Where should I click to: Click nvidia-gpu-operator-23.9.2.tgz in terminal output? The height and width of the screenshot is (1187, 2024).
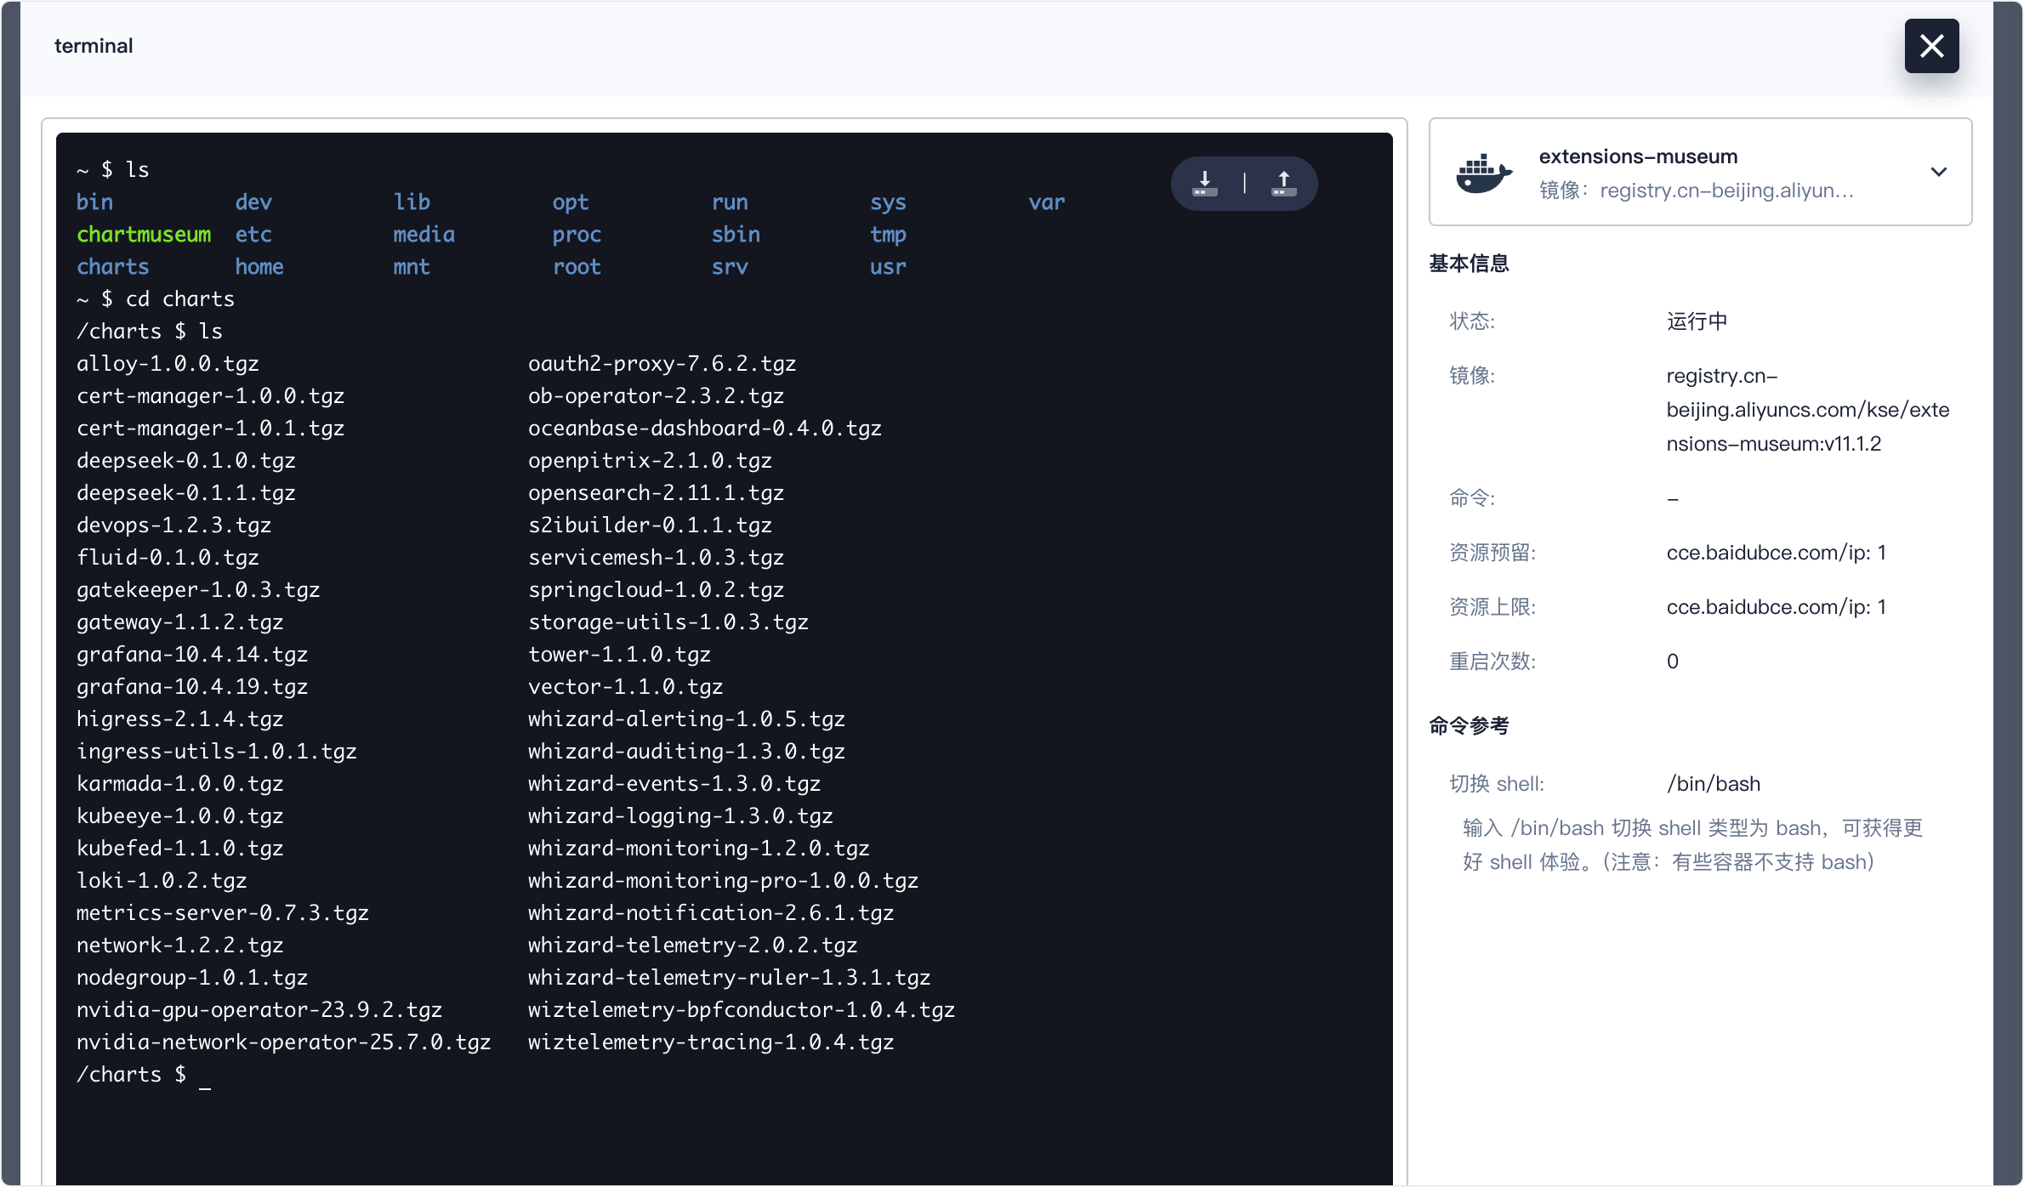click(259, 1010)
